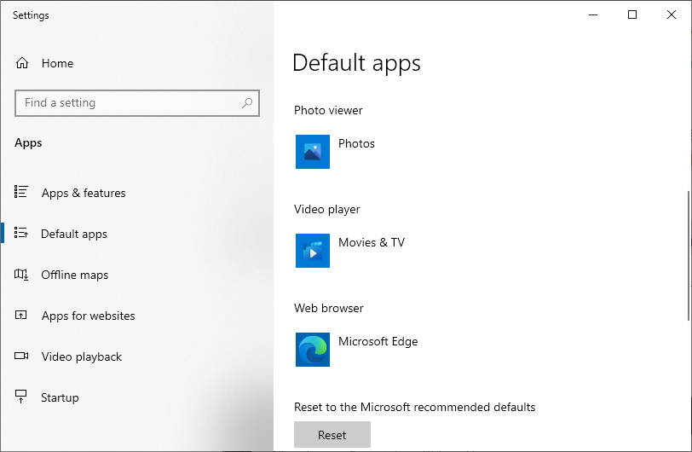
Task: Click the Movies & TV app icon
Action: pyautogui.click(x=313, y=251)
